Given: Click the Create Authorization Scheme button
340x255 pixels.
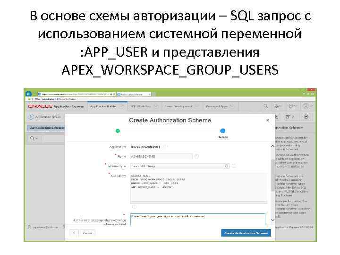Looking at the screenshot, I should [x=246, y=233].
